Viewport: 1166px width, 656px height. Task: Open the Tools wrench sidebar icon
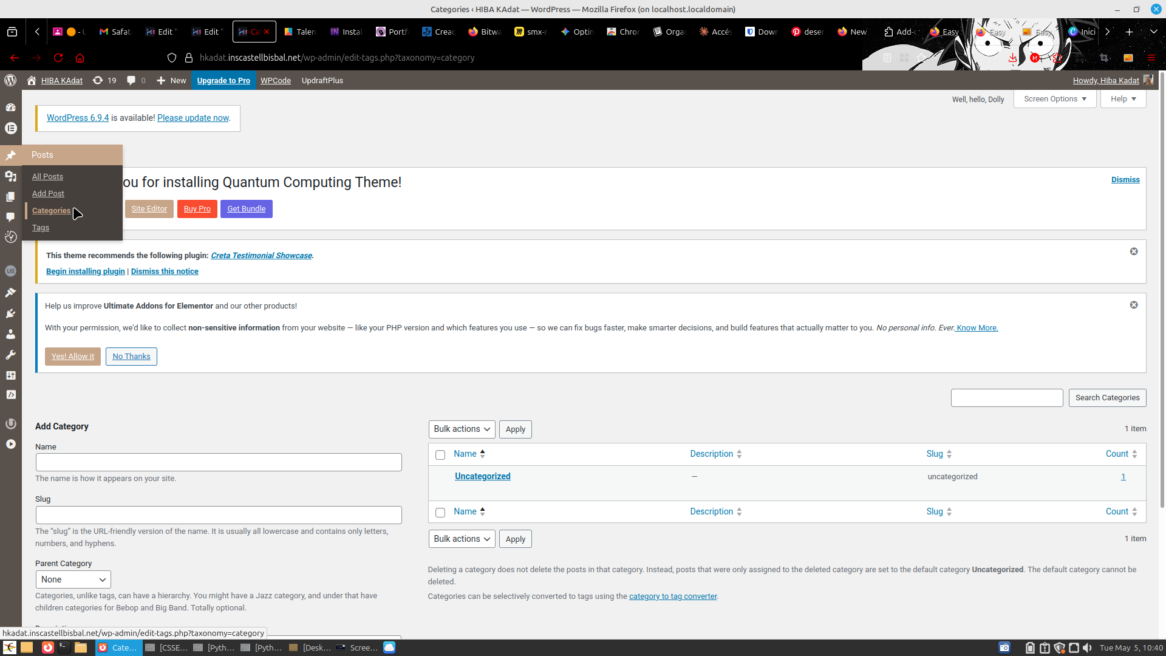(x=10, y=355)
